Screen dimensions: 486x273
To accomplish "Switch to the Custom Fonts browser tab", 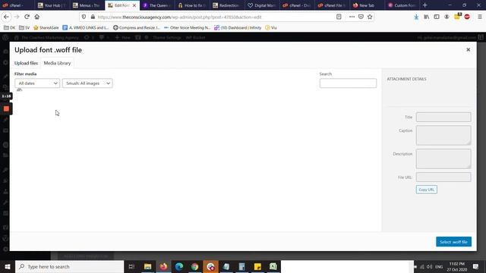I will (x=402, y=5).
